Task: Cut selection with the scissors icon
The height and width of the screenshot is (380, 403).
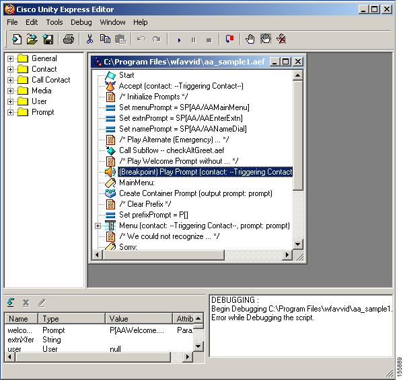Action: [89, 39]
